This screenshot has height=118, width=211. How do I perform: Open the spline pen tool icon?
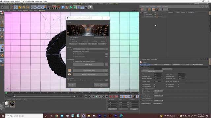67,7
